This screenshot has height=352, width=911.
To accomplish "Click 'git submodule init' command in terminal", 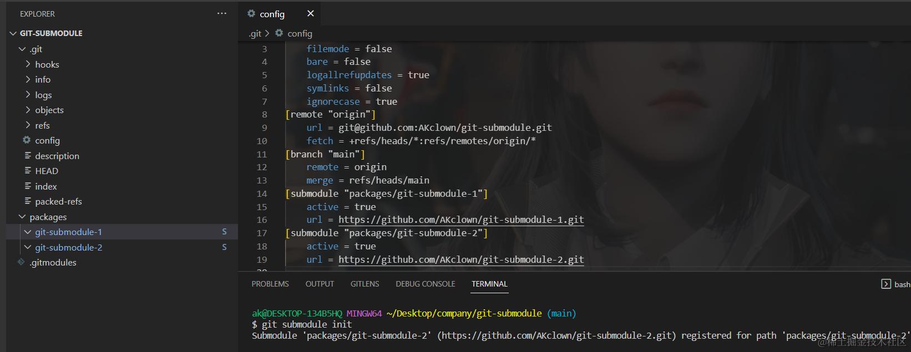I will point(307,324).
